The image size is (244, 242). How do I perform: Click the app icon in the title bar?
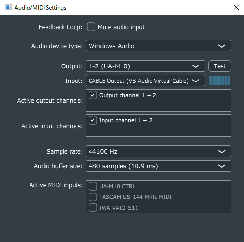tap(8, 7)
